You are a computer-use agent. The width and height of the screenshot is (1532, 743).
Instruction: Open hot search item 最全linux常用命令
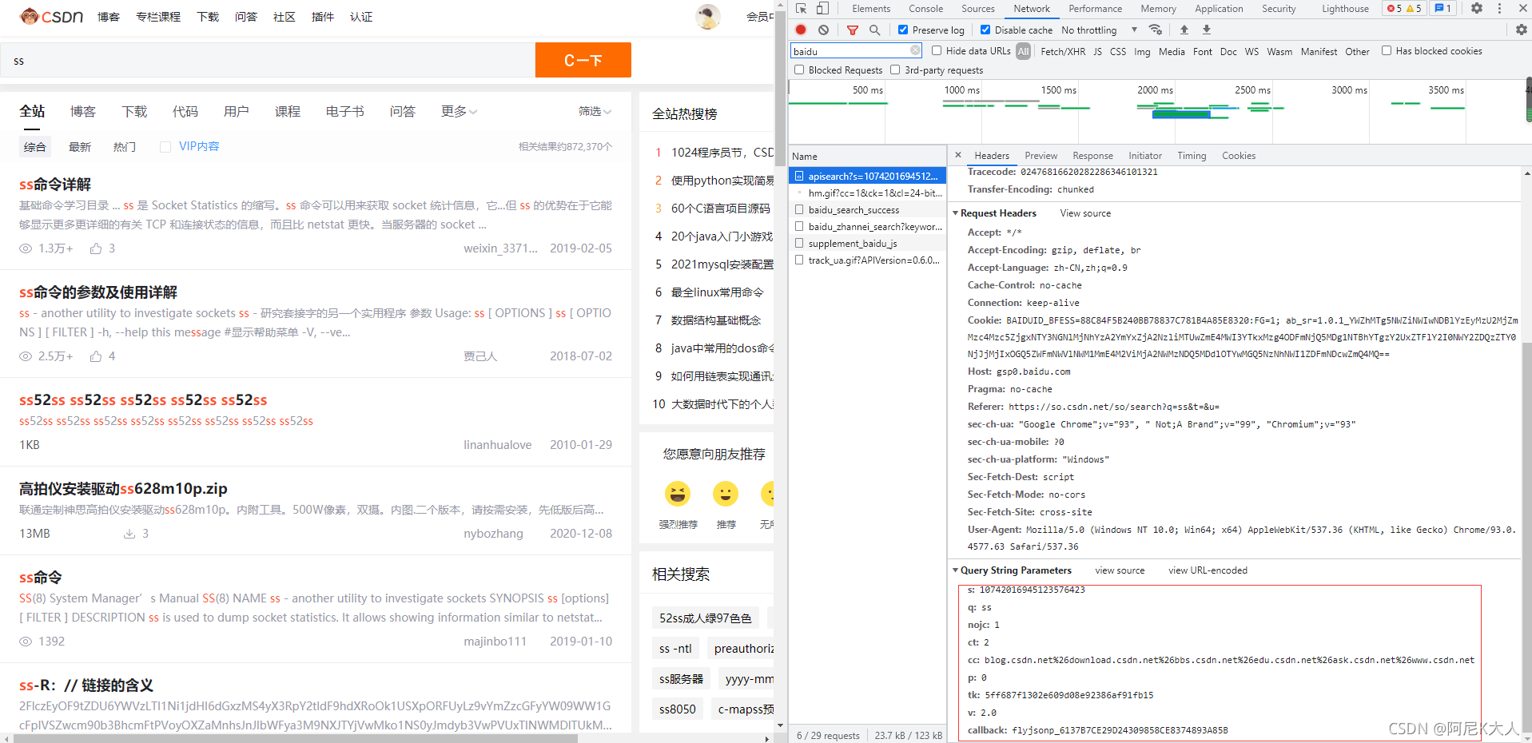point(718,292)
